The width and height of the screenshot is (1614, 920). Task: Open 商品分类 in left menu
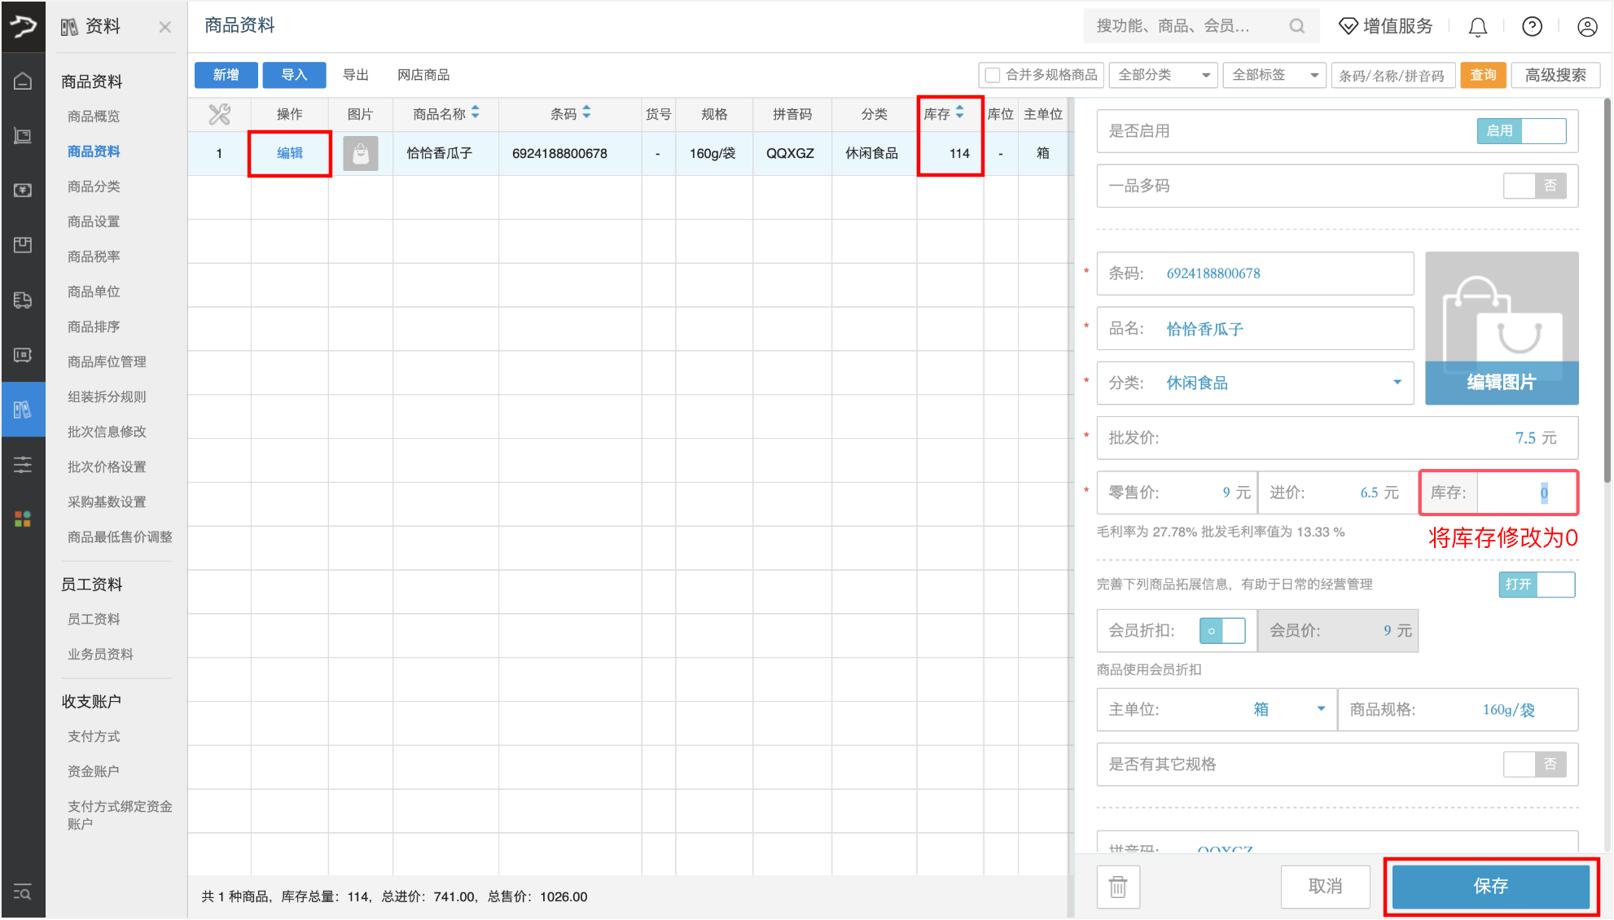pos(94,186)
